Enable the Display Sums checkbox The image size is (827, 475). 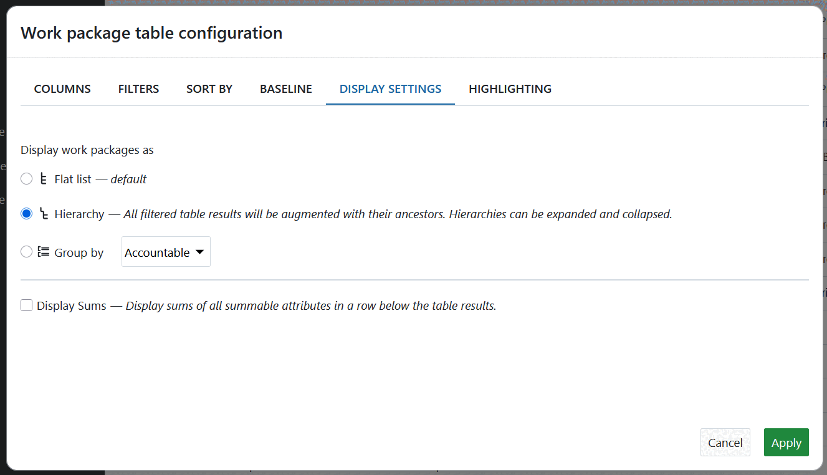point(26,305)
